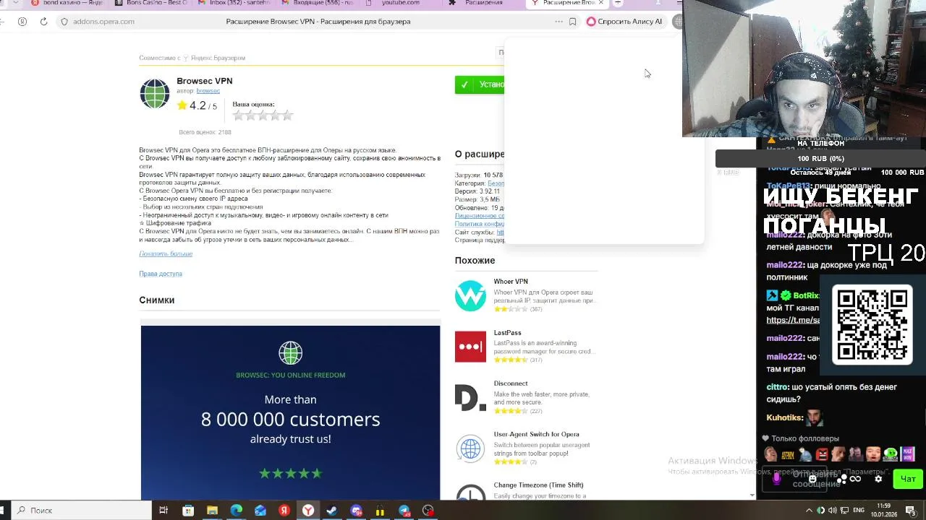Close the 'Расширение Browsec' active tab
This screenshot has height=520, width=926.
point(600,3)
